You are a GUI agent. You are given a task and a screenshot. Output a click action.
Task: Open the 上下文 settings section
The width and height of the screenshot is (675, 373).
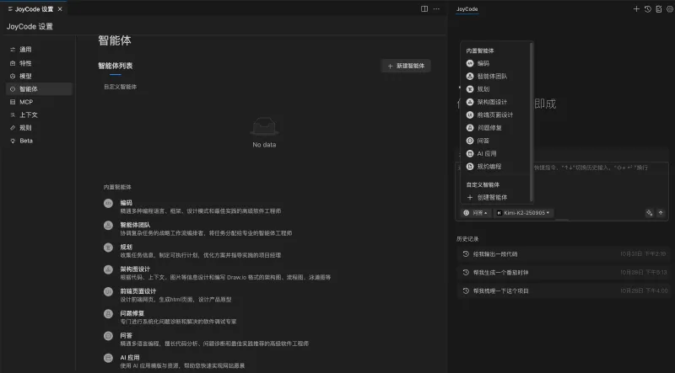coord(39,115)
